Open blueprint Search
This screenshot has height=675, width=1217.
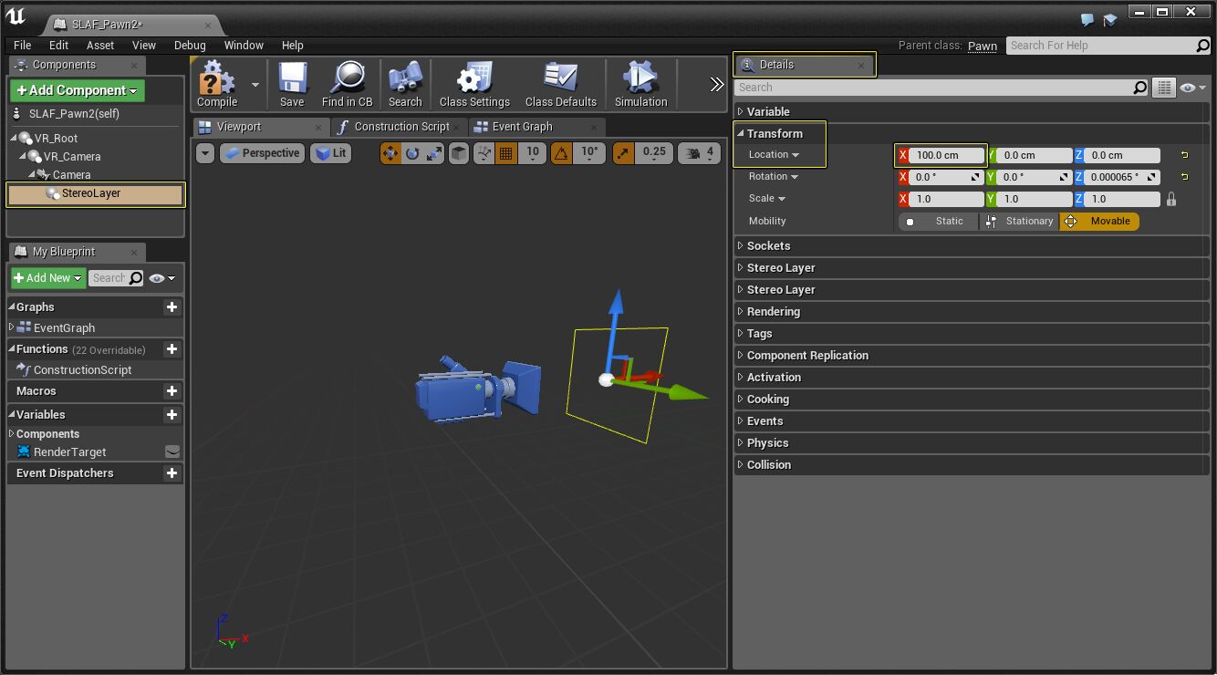[x=404, y=84]
